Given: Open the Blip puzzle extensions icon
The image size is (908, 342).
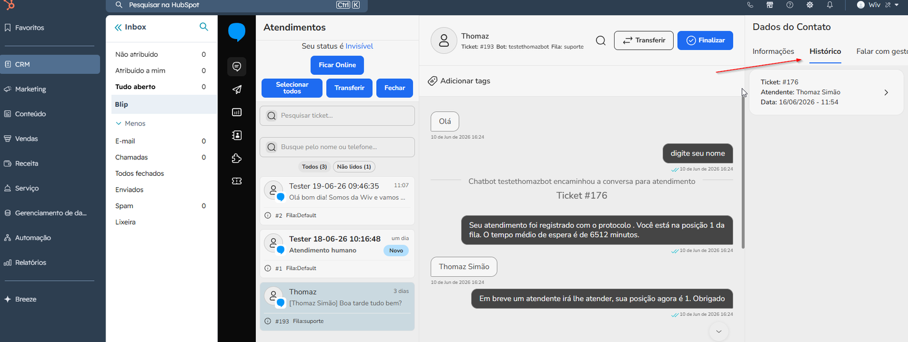Looking at the screenshot, I should [237, 158].
